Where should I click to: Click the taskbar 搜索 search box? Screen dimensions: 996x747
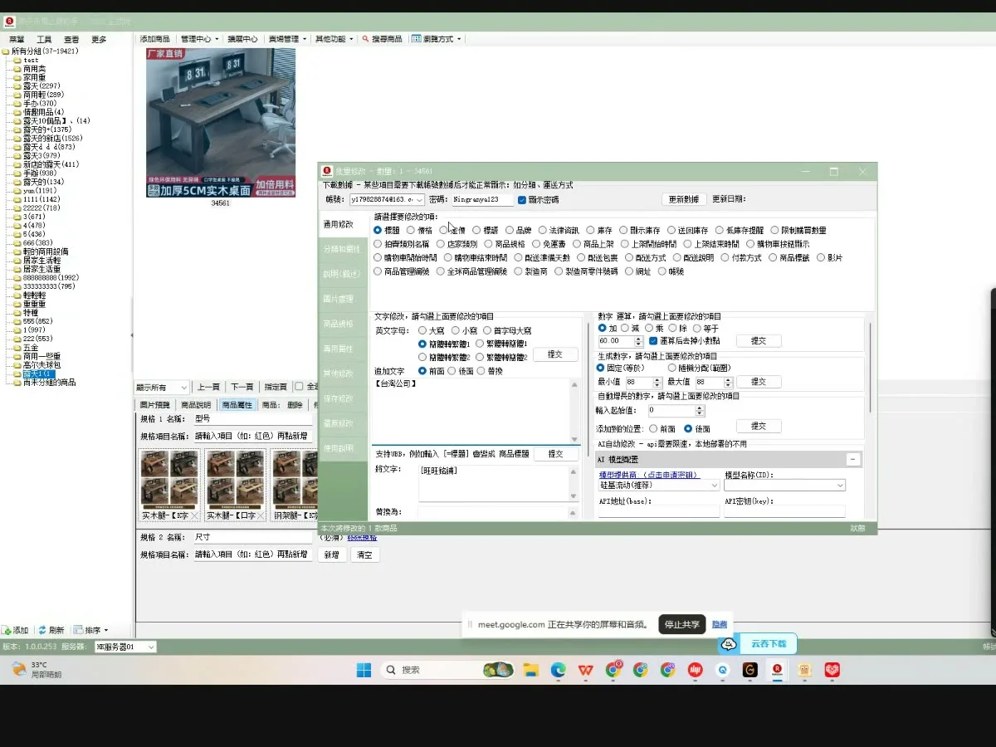[447, 670]
